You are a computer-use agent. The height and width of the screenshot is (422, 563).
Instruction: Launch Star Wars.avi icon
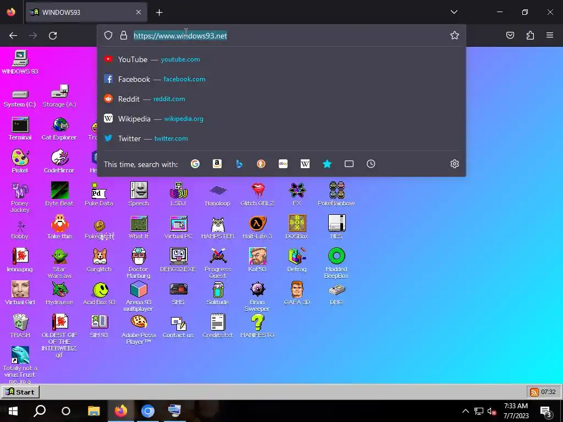point(59,256)
